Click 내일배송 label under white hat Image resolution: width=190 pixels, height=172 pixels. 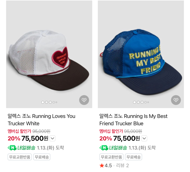pos(26,148)
